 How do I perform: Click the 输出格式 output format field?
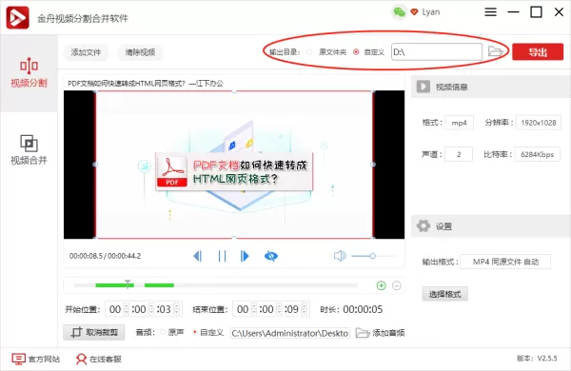505,262
